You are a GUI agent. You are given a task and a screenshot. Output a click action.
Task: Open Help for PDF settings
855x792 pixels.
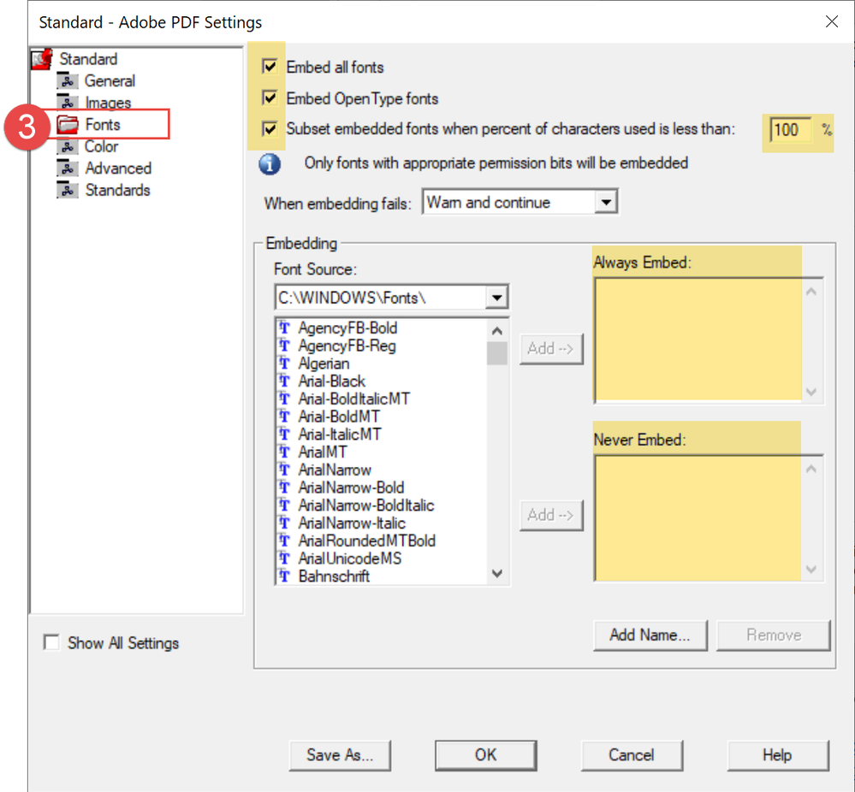[778, 755]
